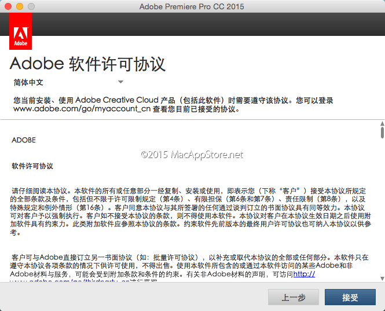Click the Adobe 软件许可协议 main heading

pos(88,63)
